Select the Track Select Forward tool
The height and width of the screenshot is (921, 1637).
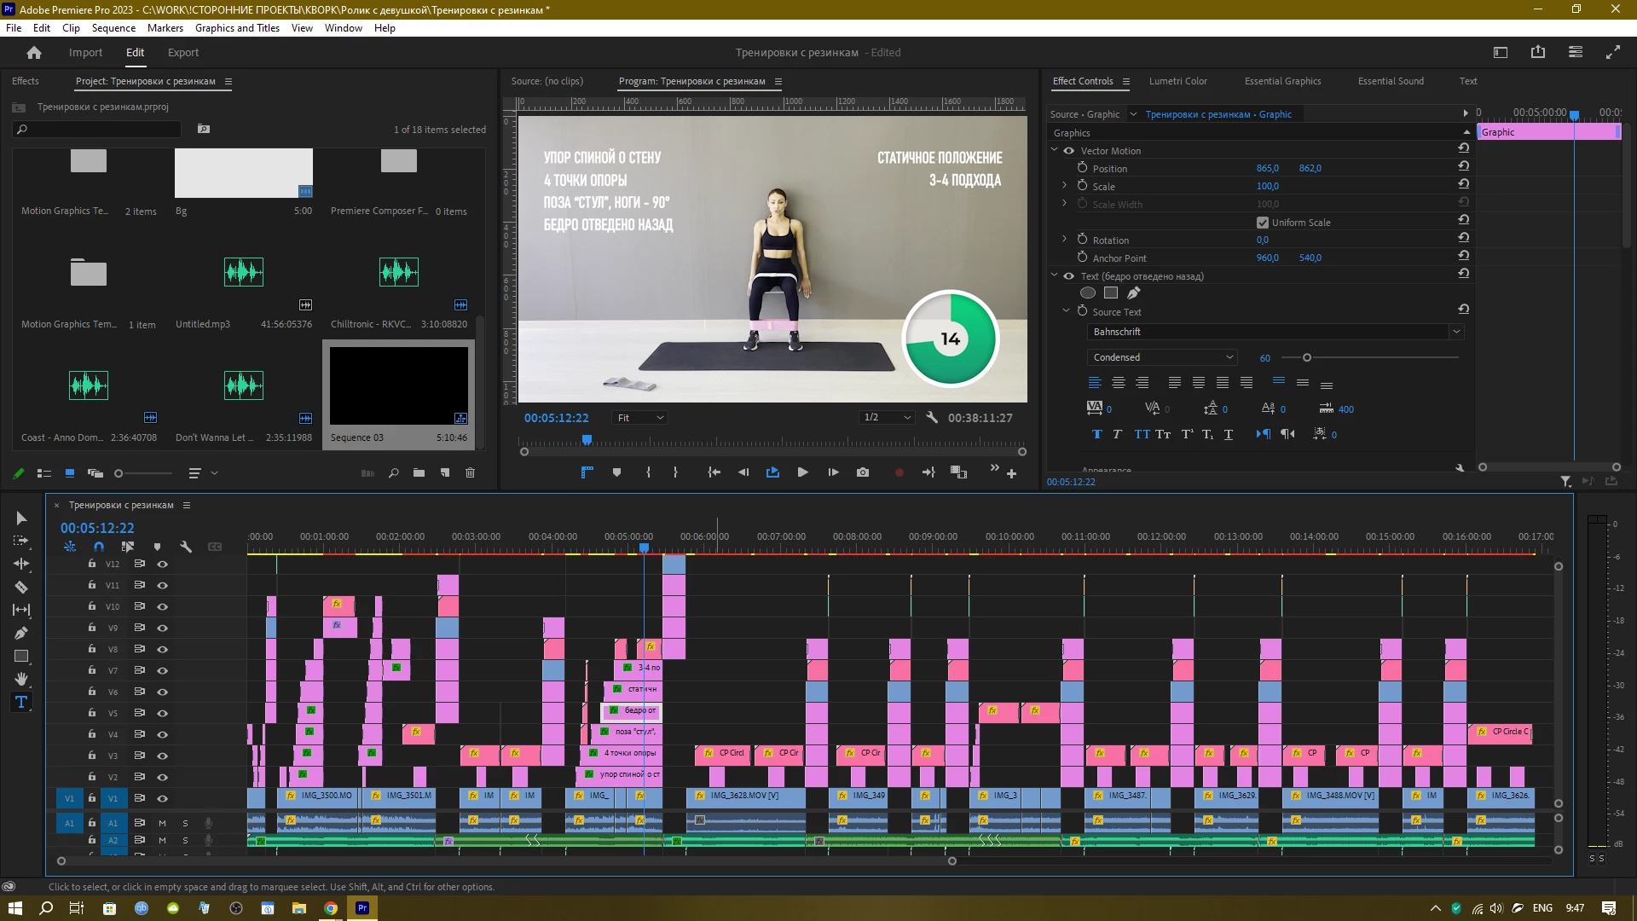(x=21, y=541)
